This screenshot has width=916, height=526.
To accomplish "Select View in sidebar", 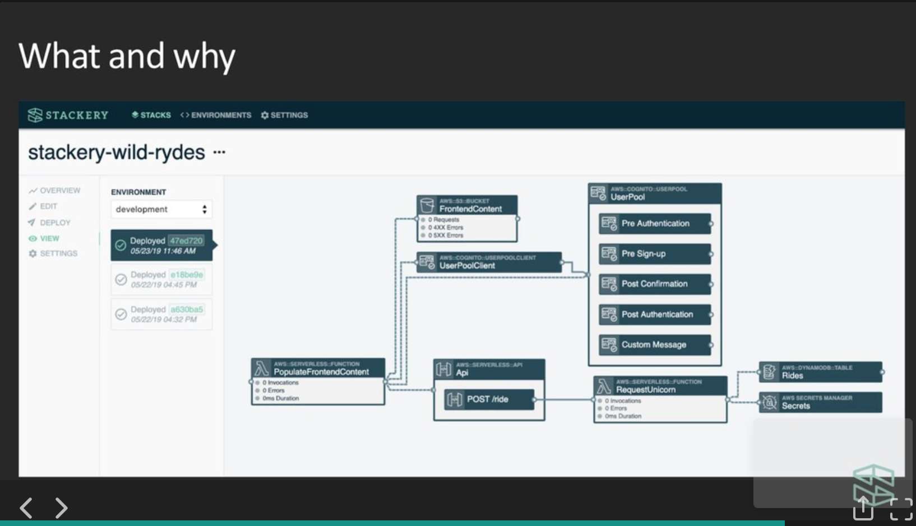I will click(x=44, y=238).
